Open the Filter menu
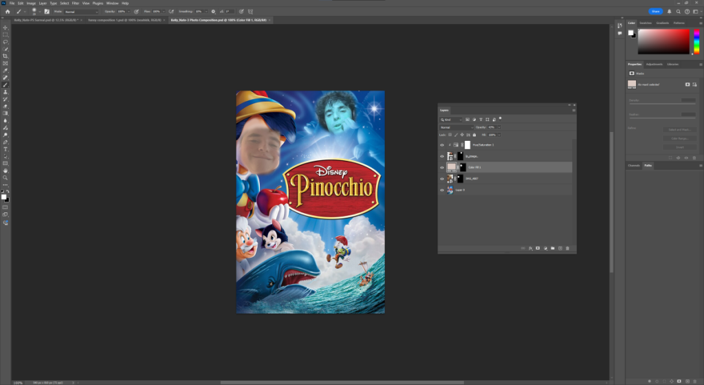704x385 pixels. pyautogui.click(x=76, y=3)
